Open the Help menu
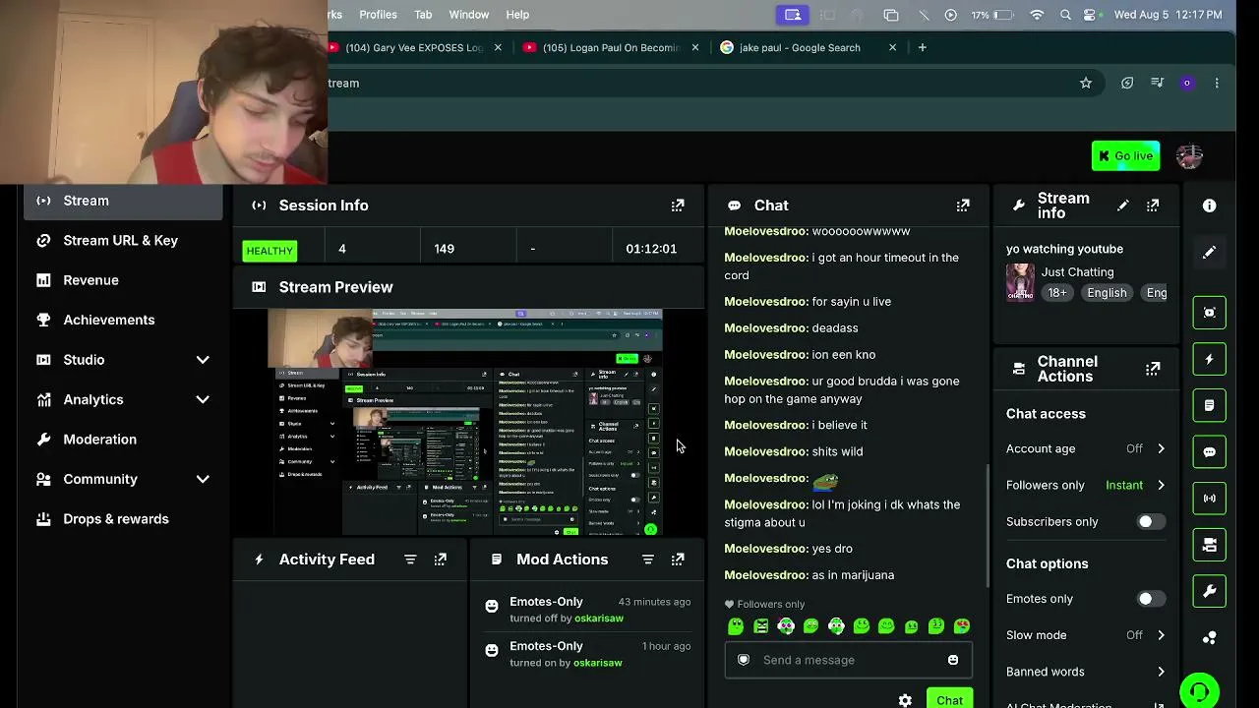This screenshot has width=1259, height=708. (517, 15)
